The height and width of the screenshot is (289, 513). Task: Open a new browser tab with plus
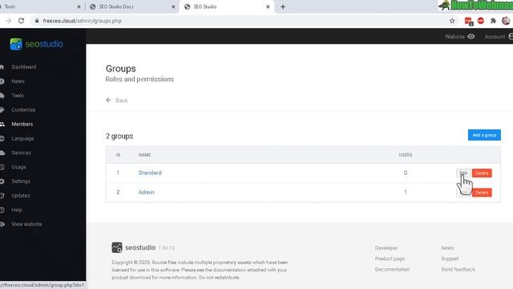(x=283, y=6)
